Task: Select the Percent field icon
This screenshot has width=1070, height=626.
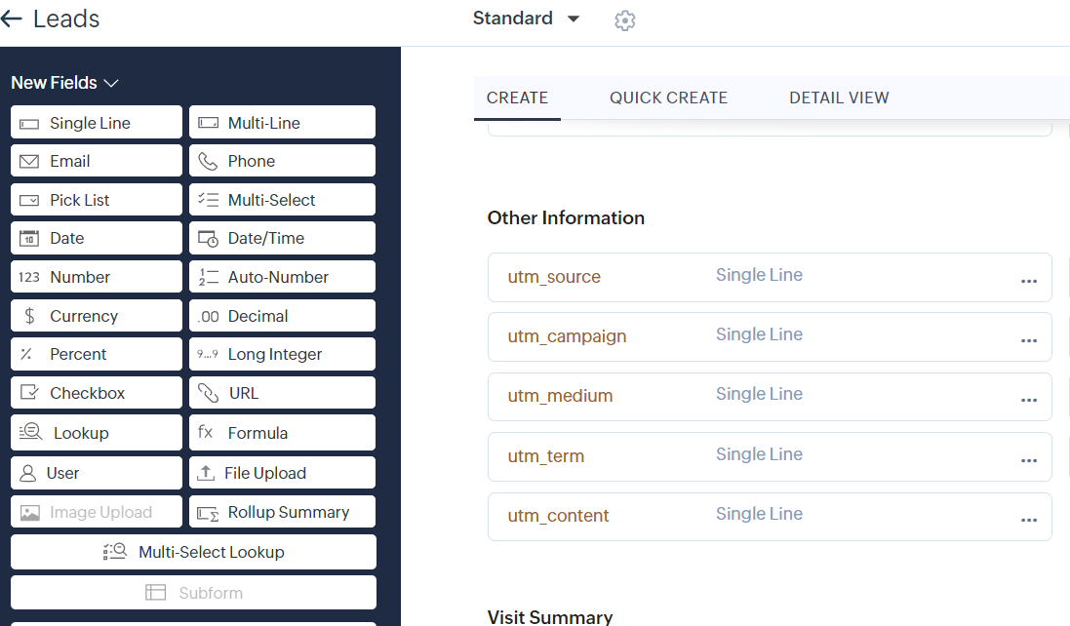Action: click(x=26, y=355)
